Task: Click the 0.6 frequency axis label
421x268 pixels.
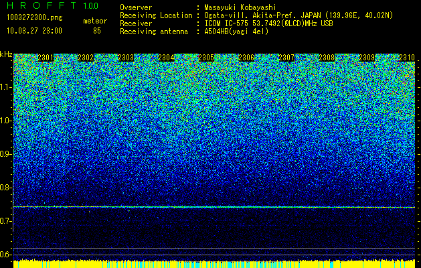Action: pos(5,255)
